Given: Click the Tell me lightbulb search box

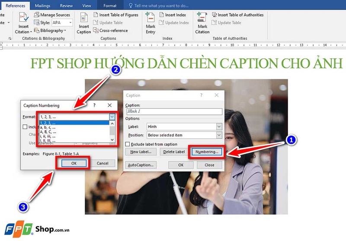Looking at the screenshot, I should 159,6.
